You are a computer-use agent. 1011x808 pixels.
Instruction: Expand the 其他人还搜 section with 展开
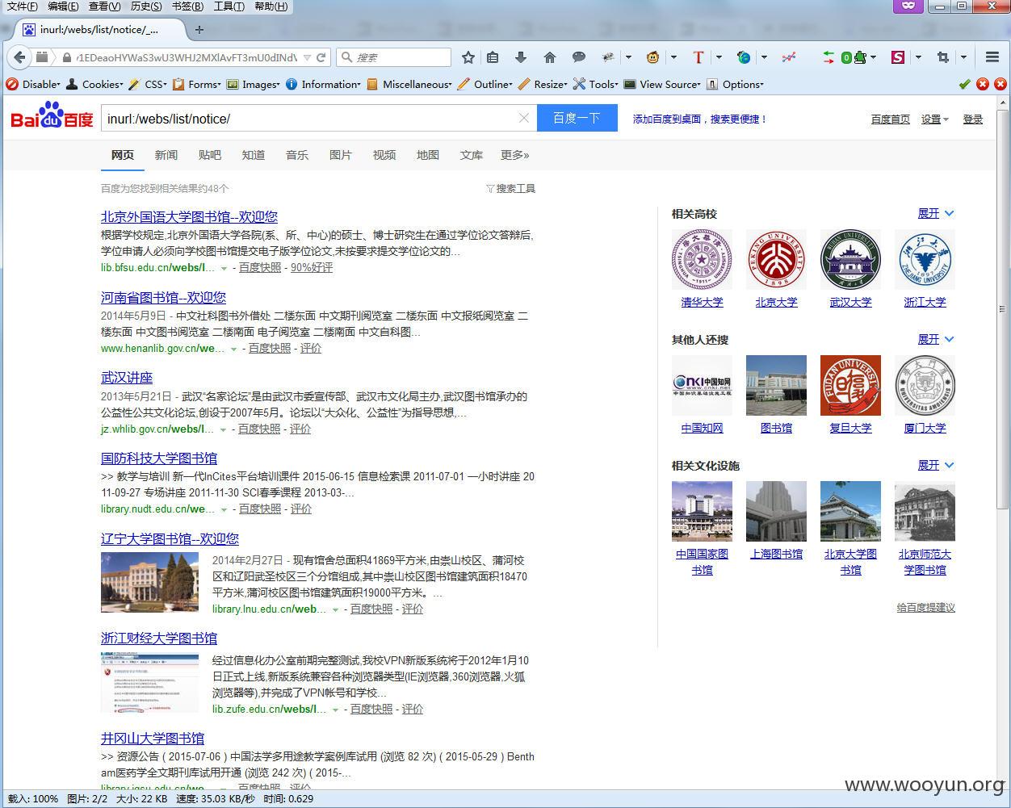(935, 339)
